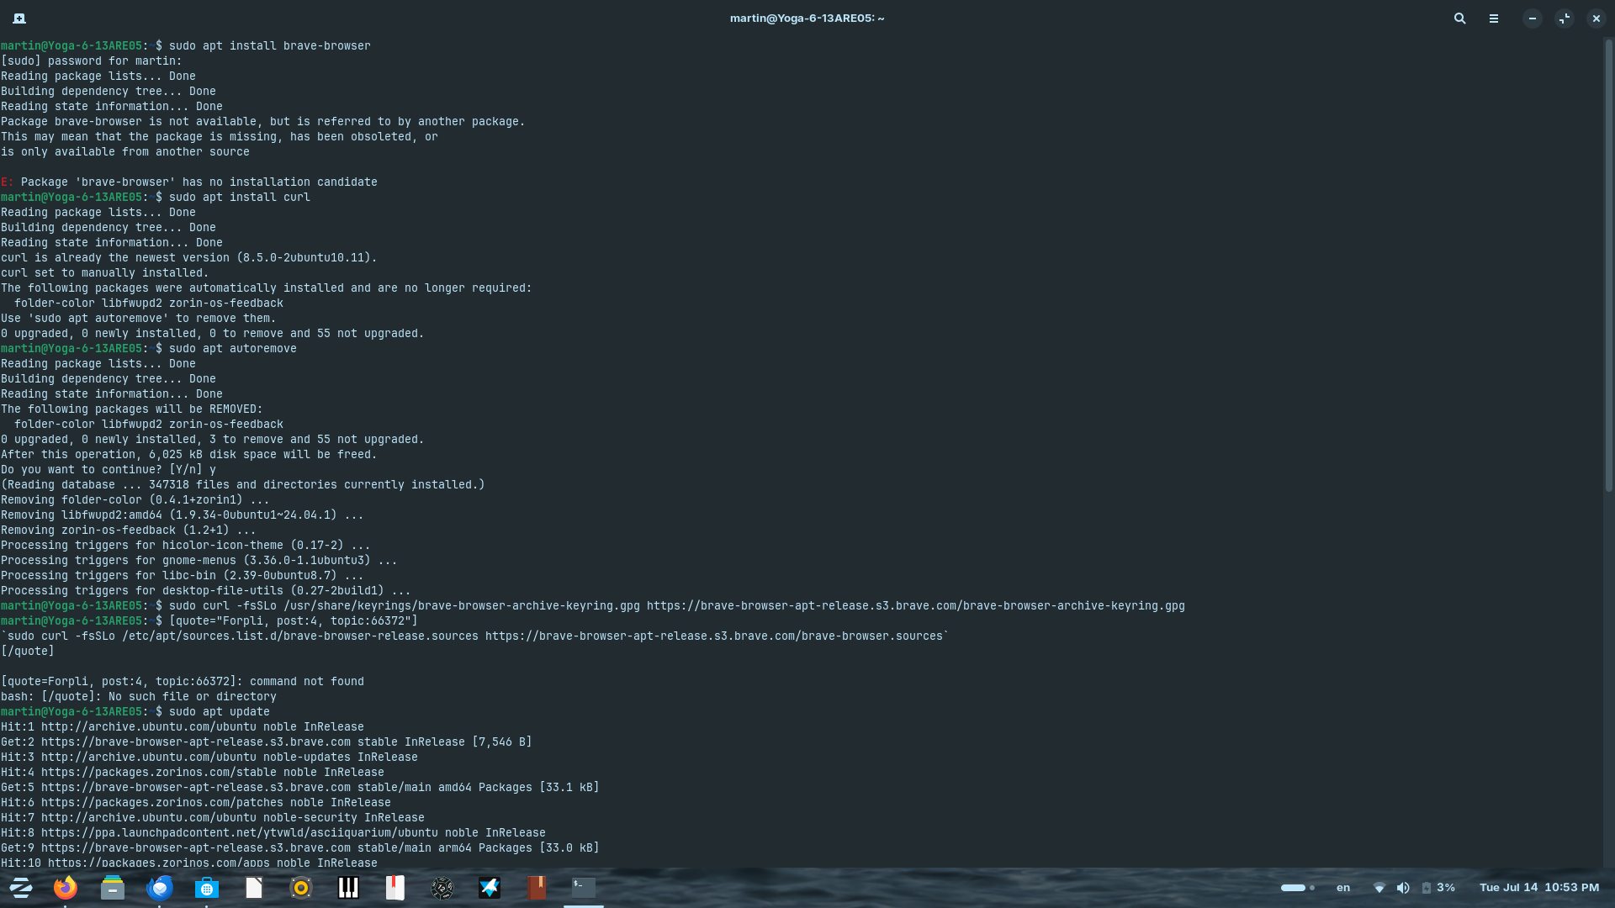1615x908 pixels.
Task: Select the active workspace indicator
Action: pyautogui.click(x=1293, y=888)
